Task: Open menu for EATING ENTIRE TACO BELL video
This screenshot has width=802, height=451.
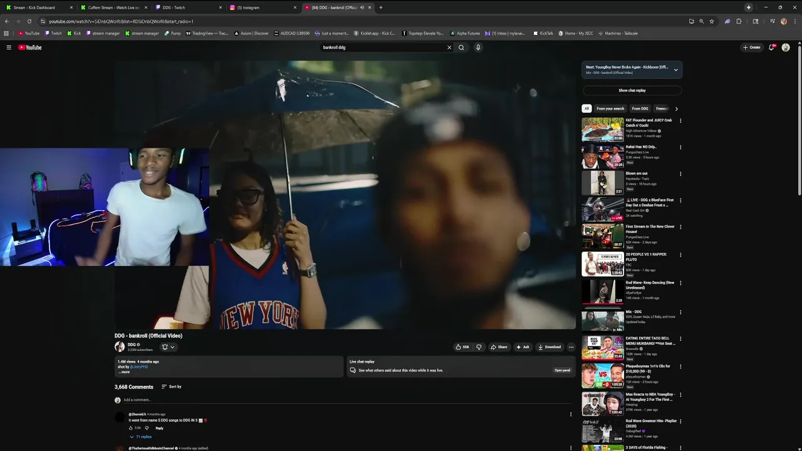Action: (x=680, y=339)
